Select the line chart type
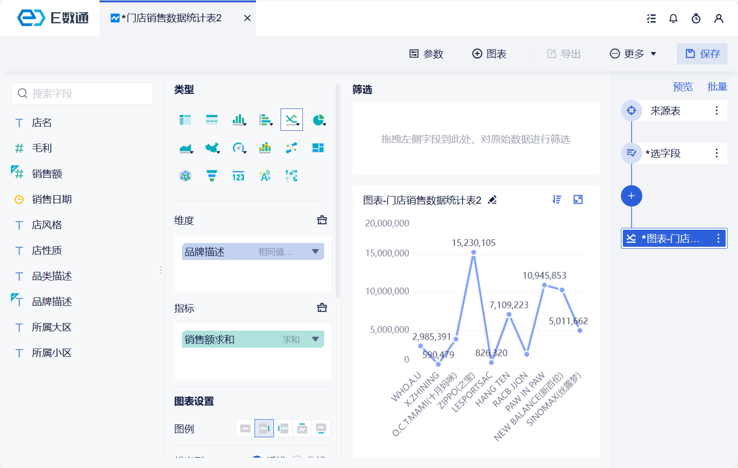The image size is (738, 468). pos(292,119)
